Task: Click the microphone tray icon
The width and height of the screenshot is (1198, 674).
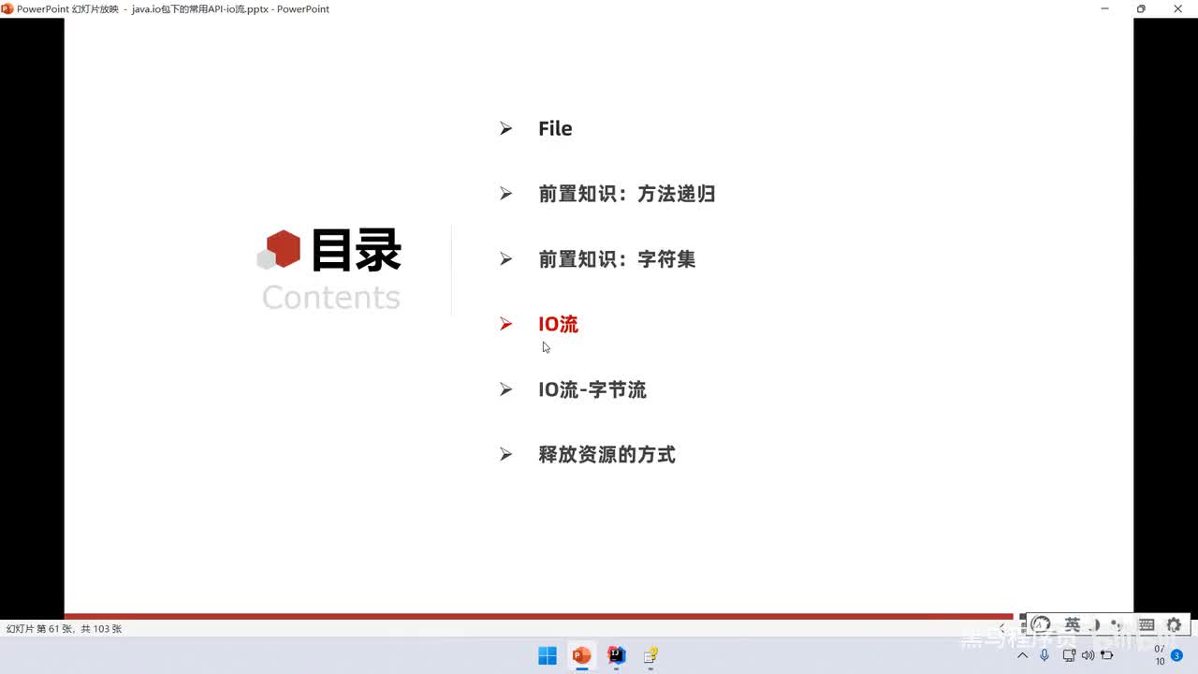Action: (1045, 655)
